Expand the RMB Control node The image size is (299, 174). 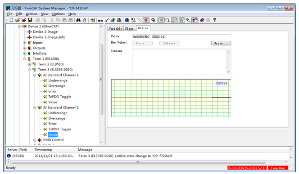[x=35, y=140]
